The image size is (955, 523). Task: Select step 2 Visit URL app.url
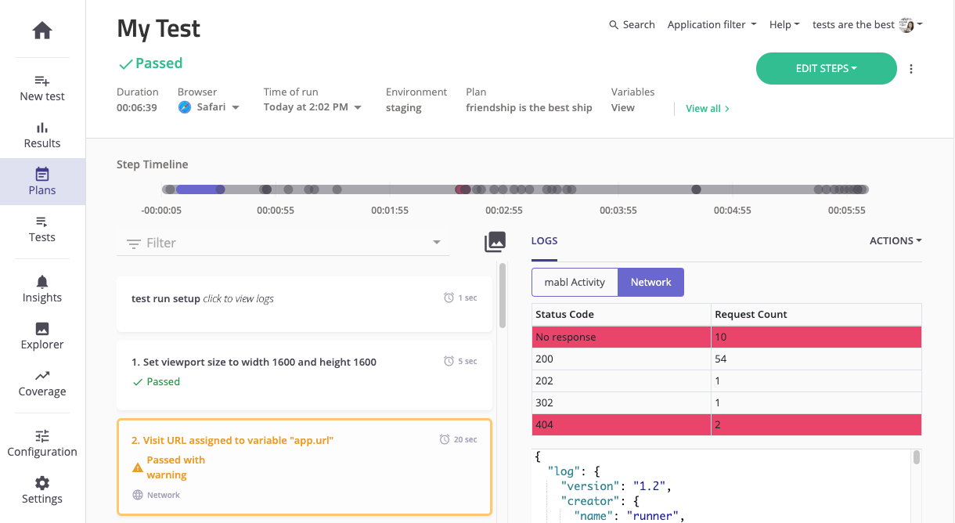tap(305, 467)
